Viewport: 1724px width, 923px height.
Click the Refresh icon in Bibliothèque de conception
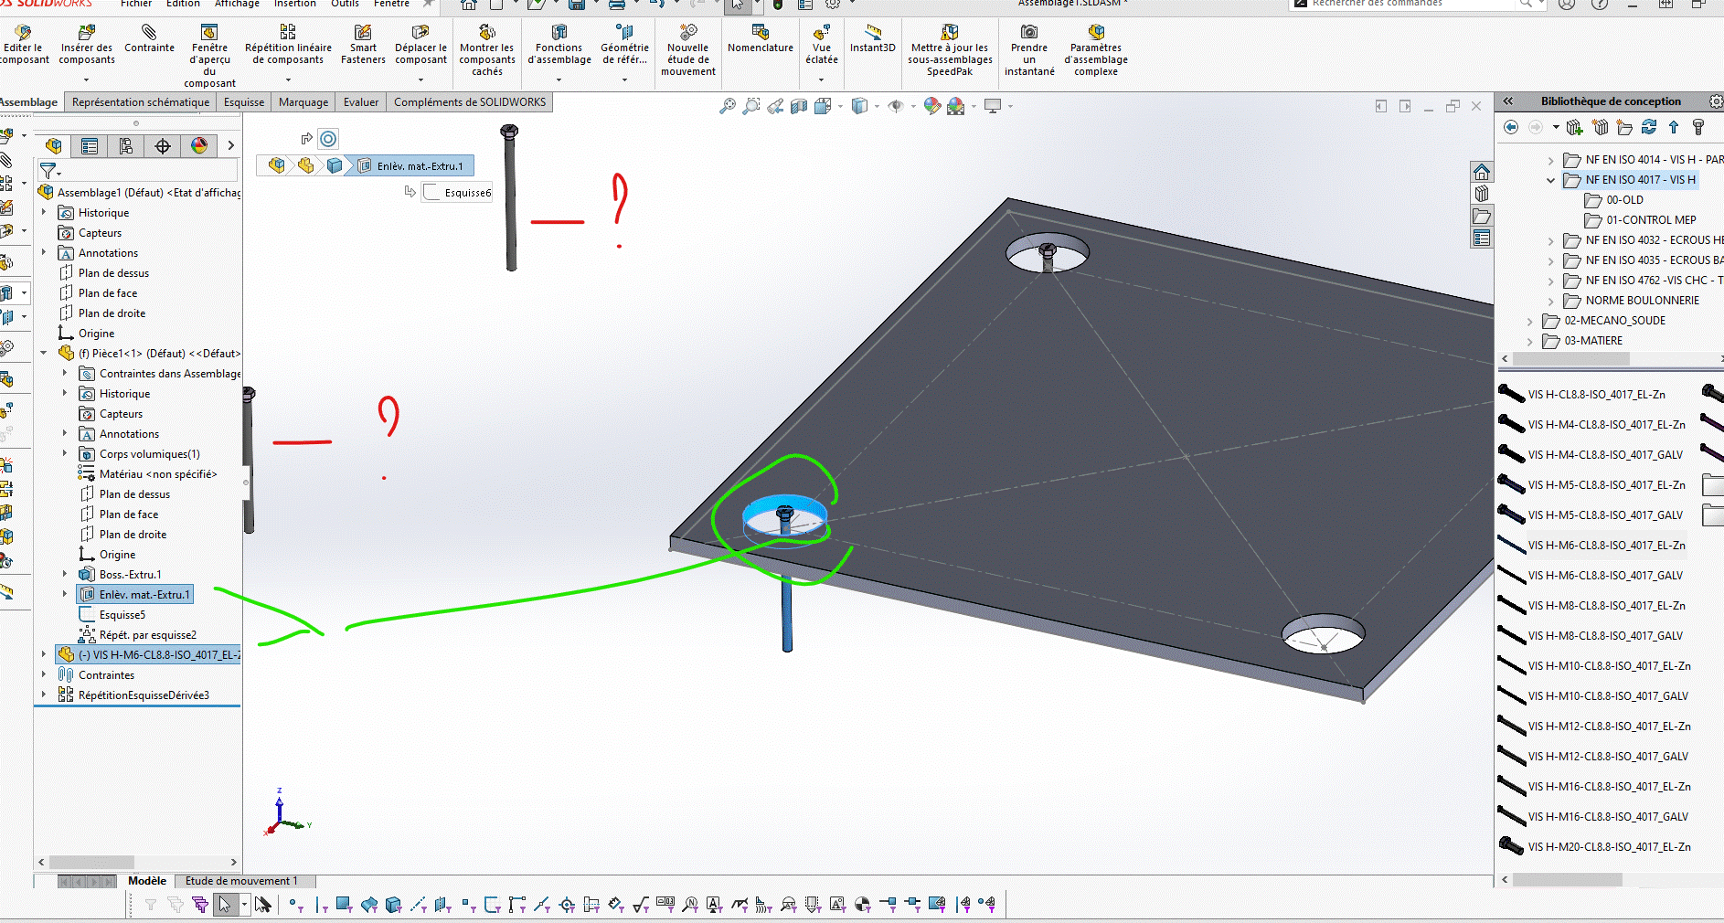point(1649,127)
